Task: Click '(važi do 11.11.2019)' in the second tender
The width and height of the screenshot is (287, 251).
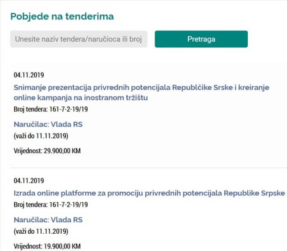Action: [41, 231]
